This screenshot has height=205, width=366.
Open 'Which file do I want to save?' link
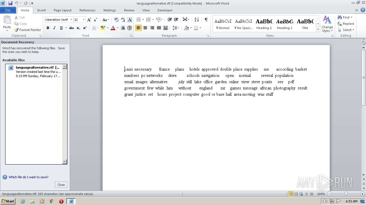[29, 177]
